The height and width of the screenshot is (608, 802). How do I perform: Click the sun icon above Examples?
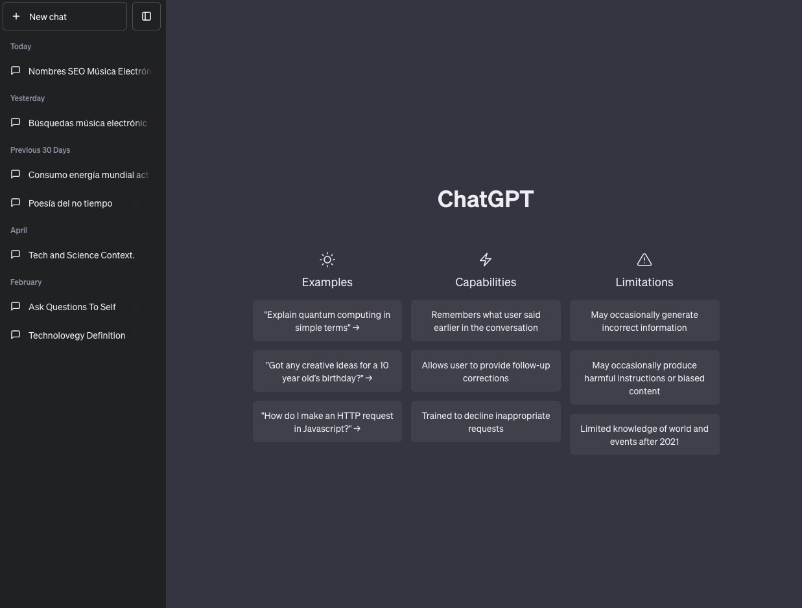tap(327, 260)
